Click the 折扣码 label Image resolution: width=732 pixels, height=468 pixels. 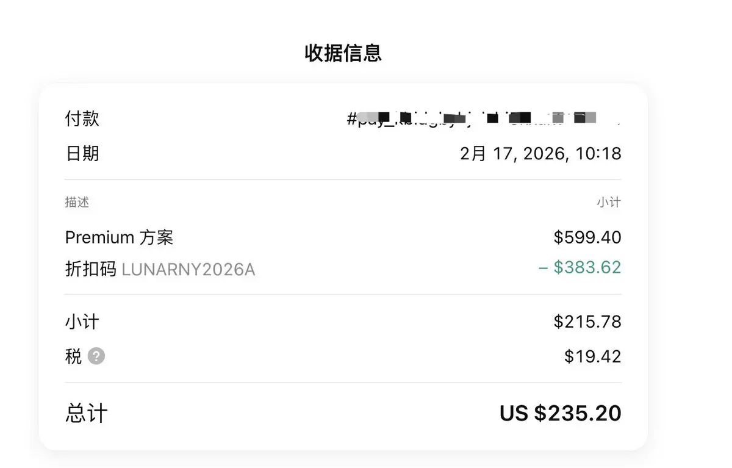[x=90, y=269]
